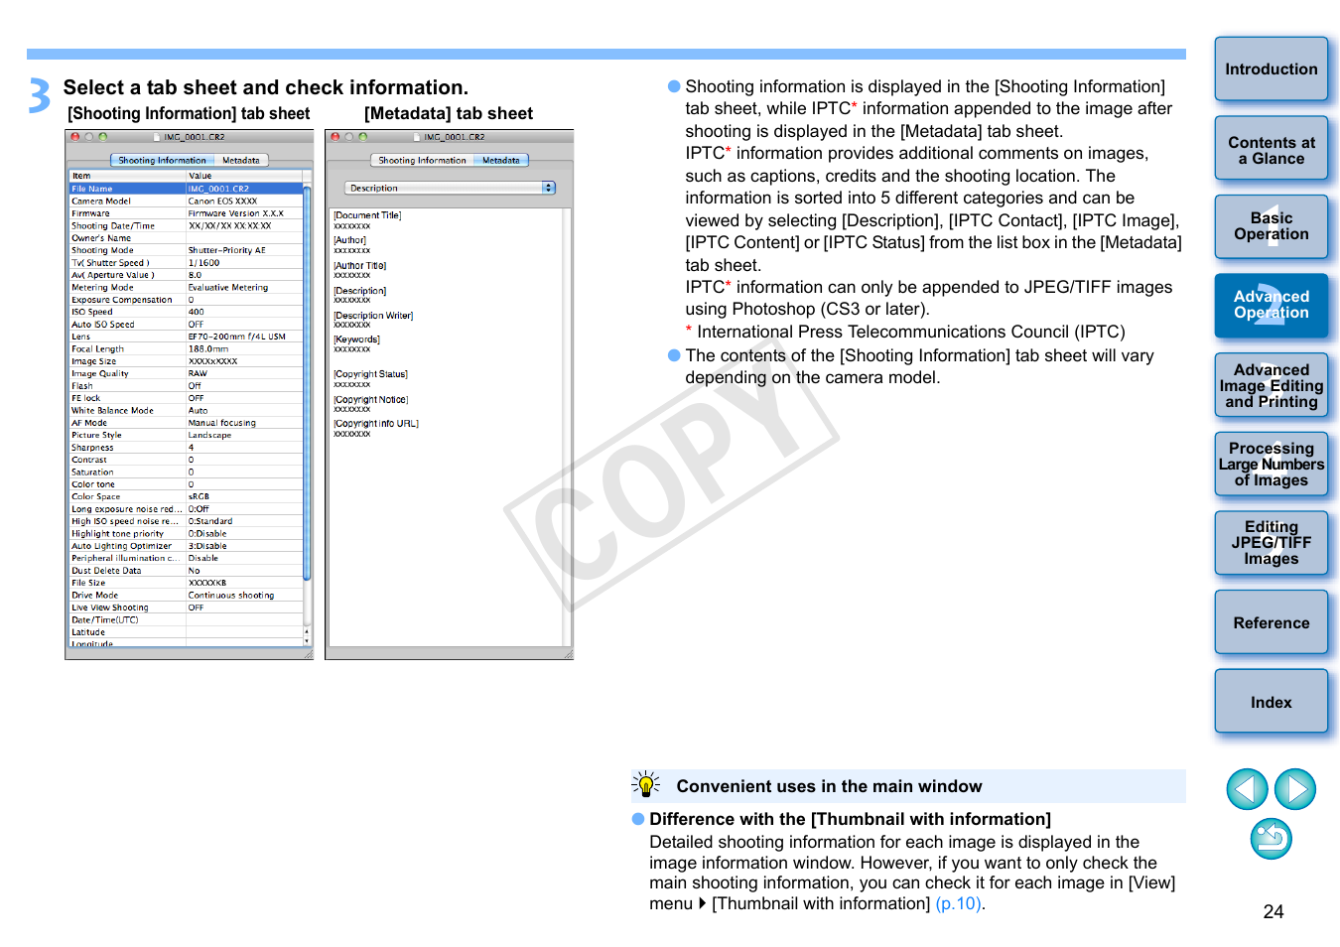Open the Reference section
This screenshot has width=1340, height=947.
pos(1271,622)
